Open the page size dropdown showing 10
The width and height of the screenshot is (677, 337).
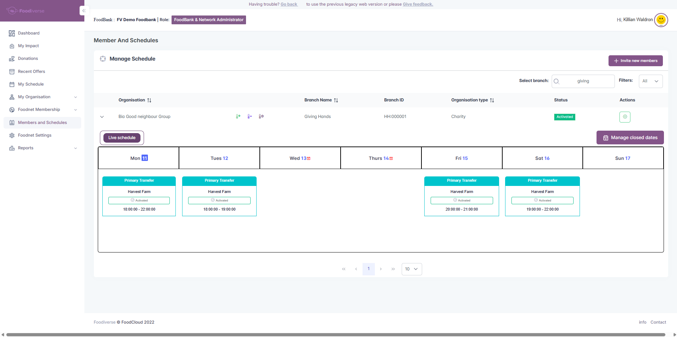click(x=412, y=269)
